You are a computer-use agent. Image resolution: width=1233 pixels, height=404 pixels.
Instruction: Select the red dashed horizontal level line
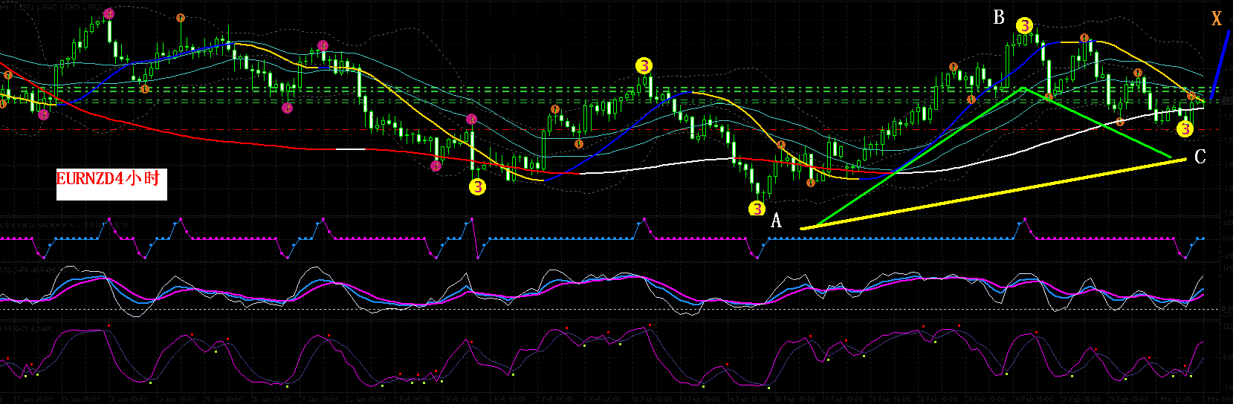pos(609,129)
